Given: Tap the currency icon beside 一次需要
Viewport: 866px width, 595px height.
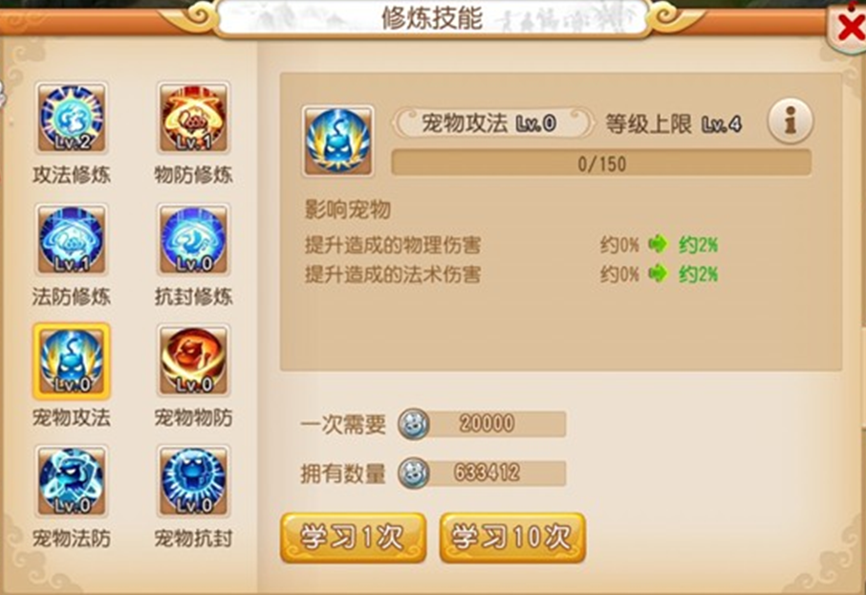Looking at the screenshot, I should 413,425.
